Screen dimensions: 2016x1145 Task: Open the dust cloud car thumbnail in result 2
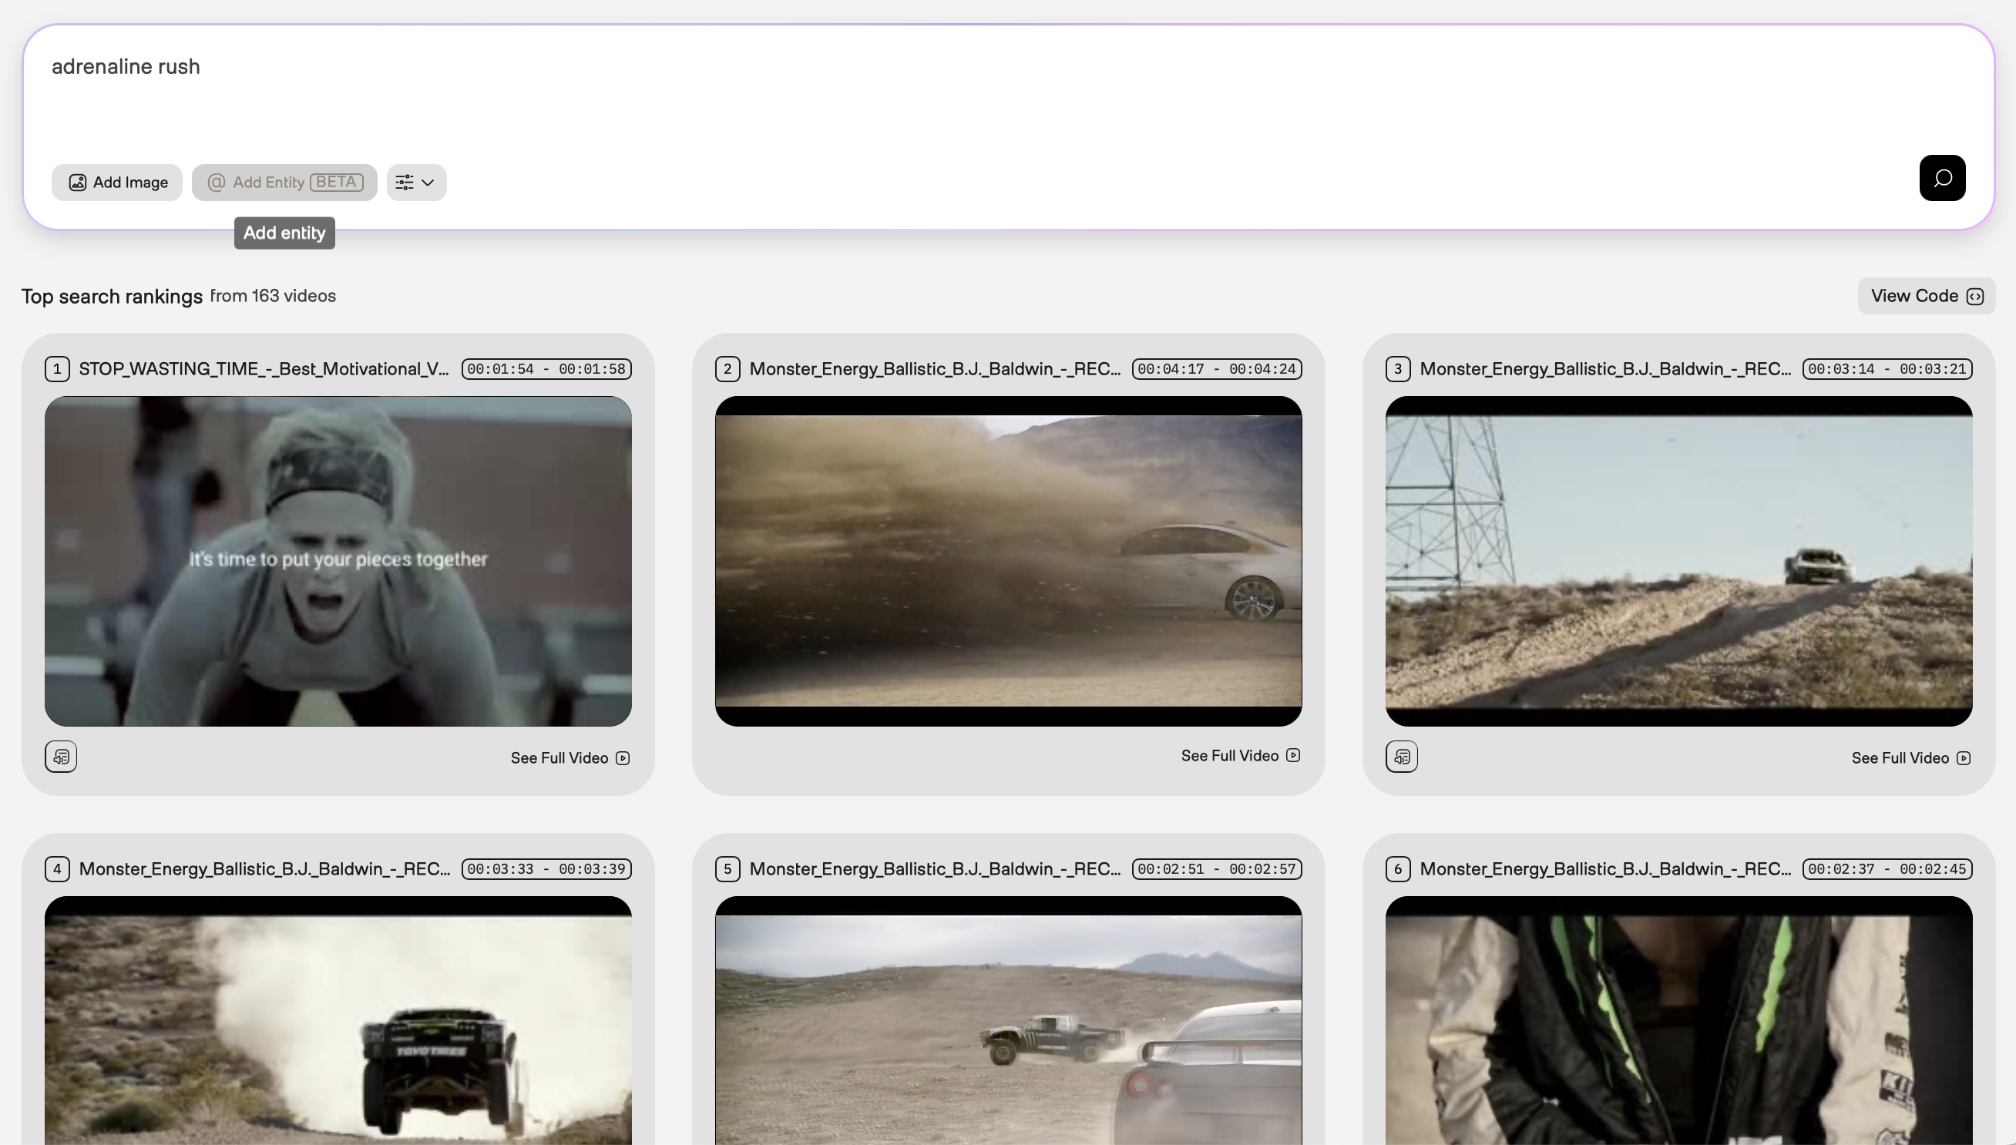pyautogui.click(x=1008, y=561)
